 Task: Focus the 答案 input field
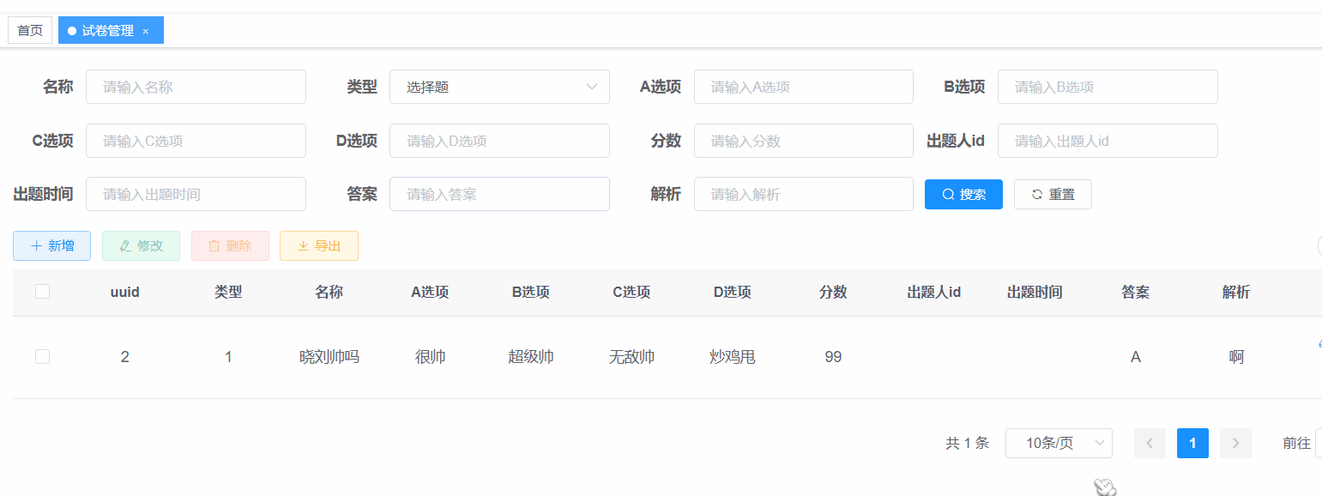(x=499, y=194)
